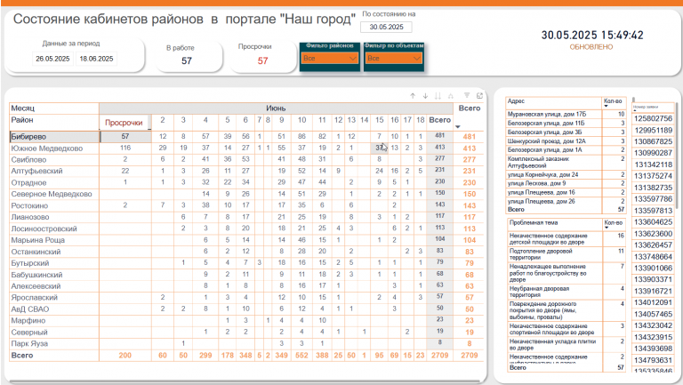
Task: Click the drill up arrow above the matrix
Action: click(x=413, y=96)
